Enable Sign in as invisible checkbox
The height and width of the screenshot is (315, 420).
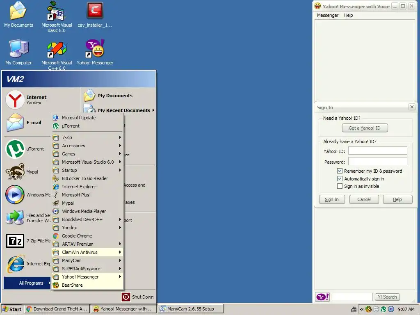point(340,186)
